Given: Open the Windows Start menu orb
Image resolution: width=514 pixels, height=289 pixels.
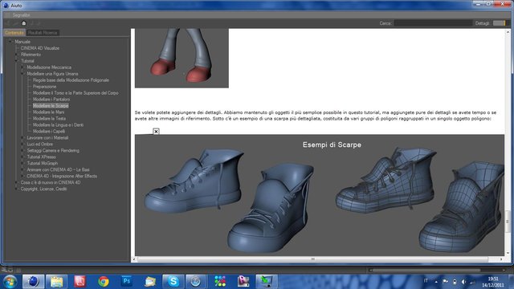Looking at the screenshot, I should 10,282.
